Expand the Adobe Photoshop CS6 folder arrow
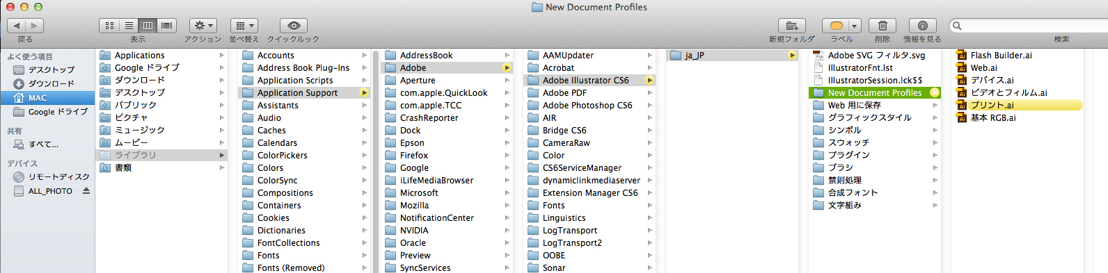This screenshot has height=273, width=1108. (649, 105)
